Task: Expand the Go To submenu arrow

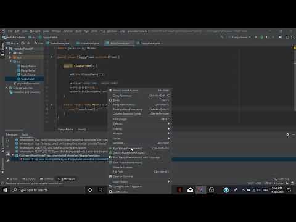Action: click(x=169, y=138)
